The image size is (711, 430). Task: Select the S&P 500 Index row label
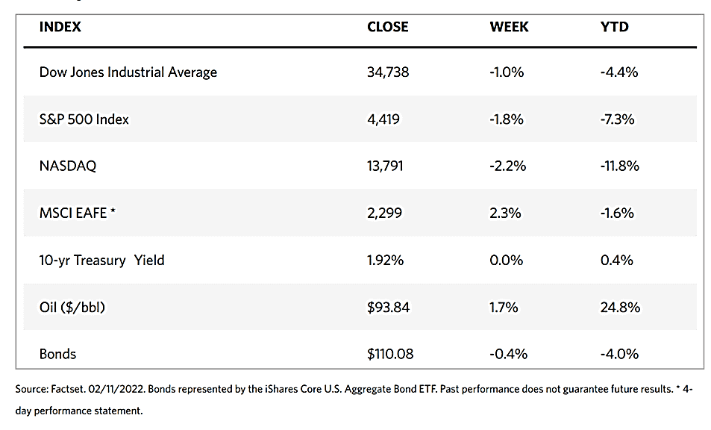pyautogui.click(x=84, y=119)
